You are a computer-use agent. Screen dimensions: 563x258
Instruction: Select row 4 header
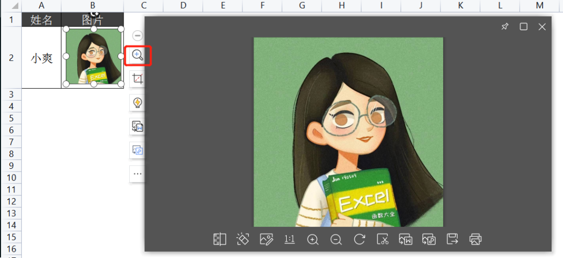pyautogui.click(x=11, y=106)
